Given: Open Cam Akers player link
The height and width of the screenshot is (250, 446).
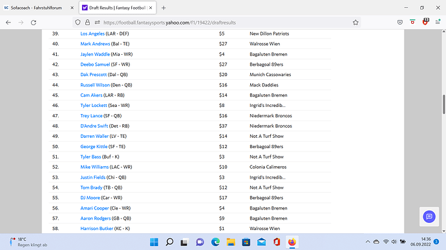Looking at the screenshot, I should (x=91, y=95).
